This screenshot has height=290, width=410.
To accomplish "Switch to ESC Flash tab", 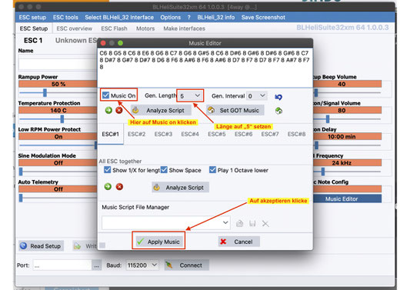I will (114, 28).
